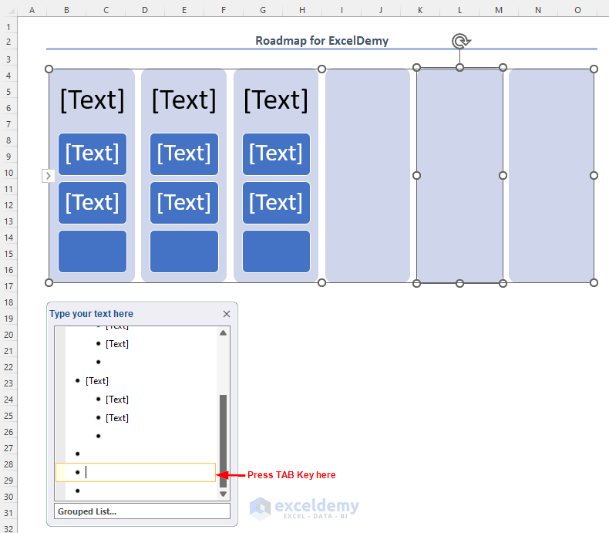Select row header 10
Image resolution: width=609 pixels, height=533 pixels.
(8, 173)
